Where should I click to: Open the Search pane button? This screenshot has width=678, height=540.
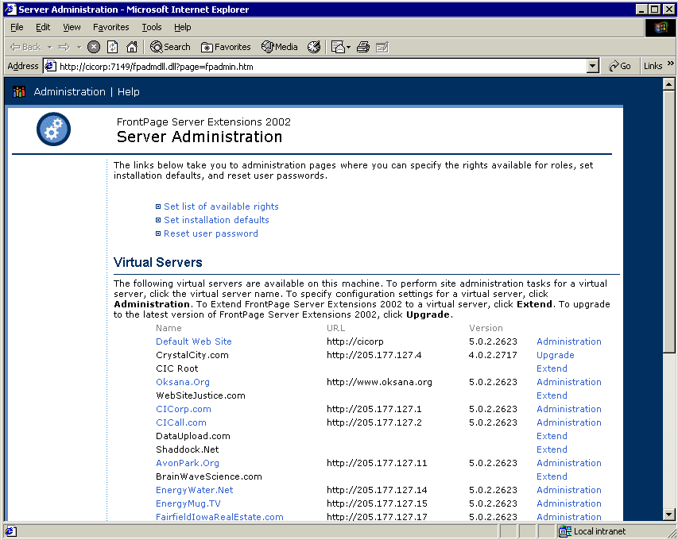tap(170, 47)
